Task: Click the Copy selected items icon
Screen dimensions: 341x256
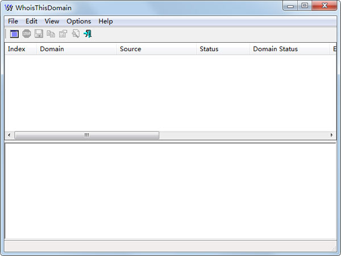Action: click(51, 34)
